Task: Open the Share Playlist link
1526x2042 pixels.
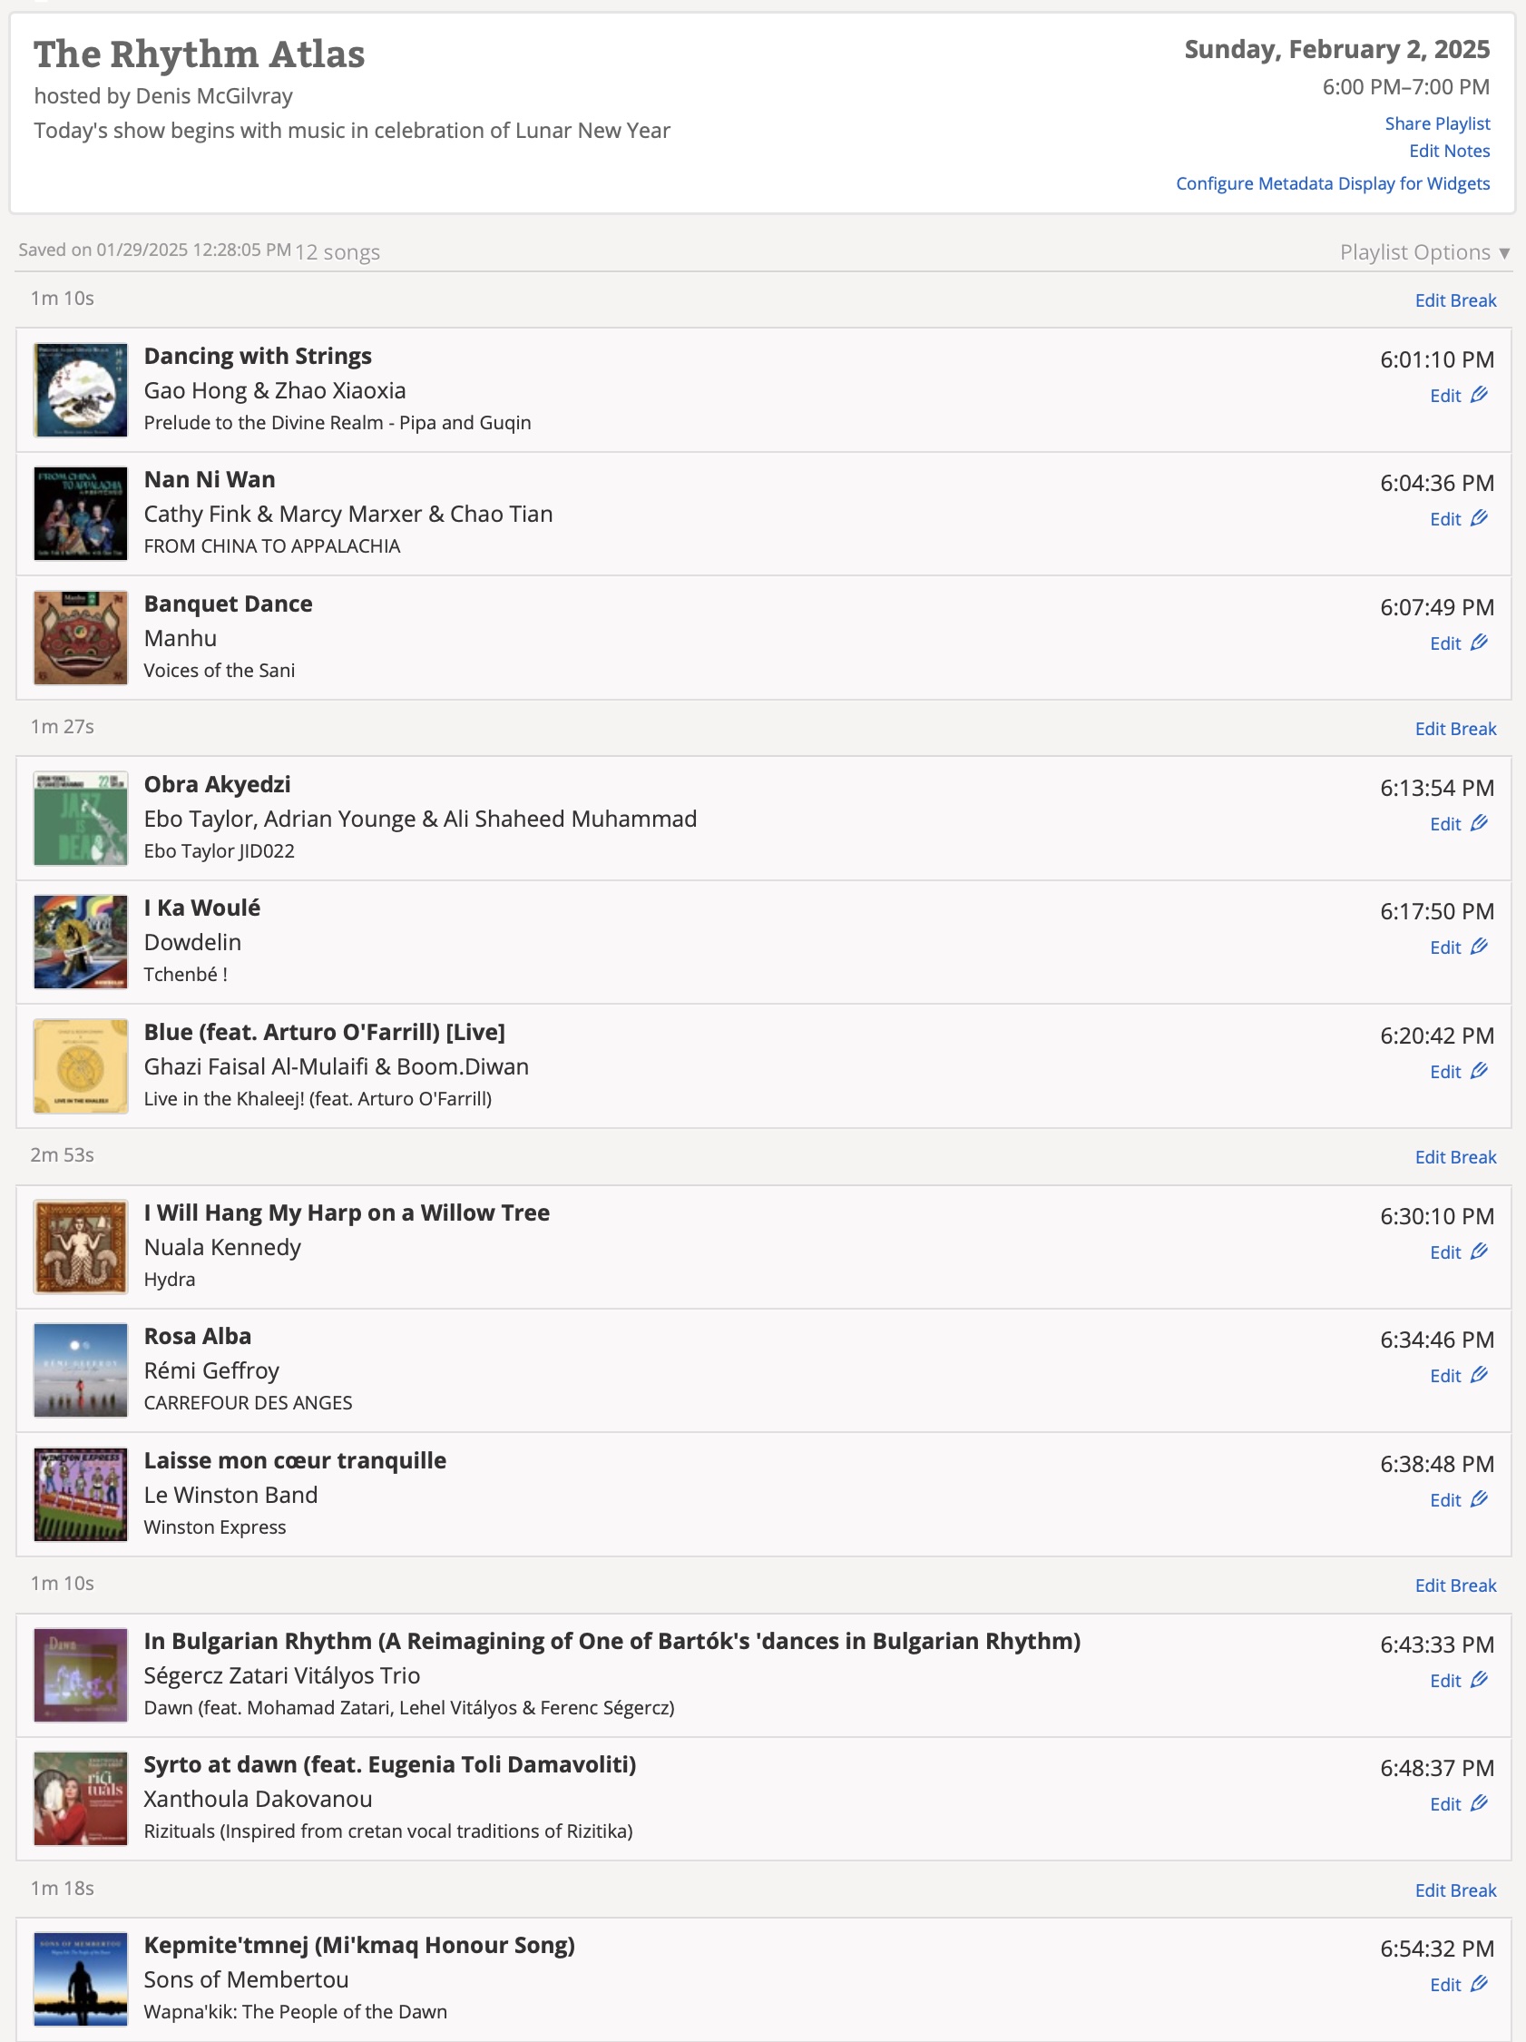Action: point(1436,123)
